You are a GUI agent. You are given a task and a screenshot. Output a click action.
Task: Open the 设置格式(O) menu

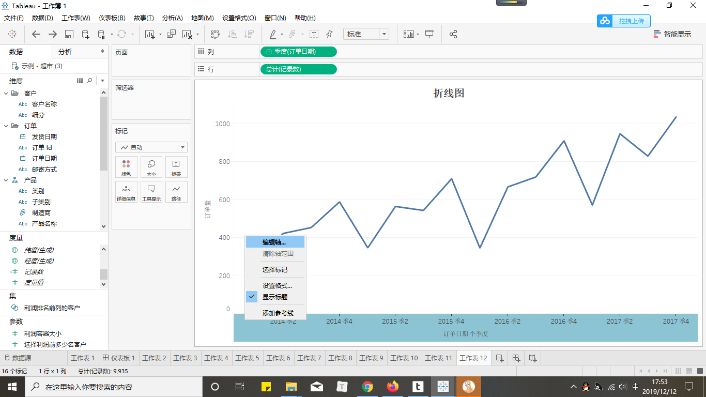pos(239,18)
